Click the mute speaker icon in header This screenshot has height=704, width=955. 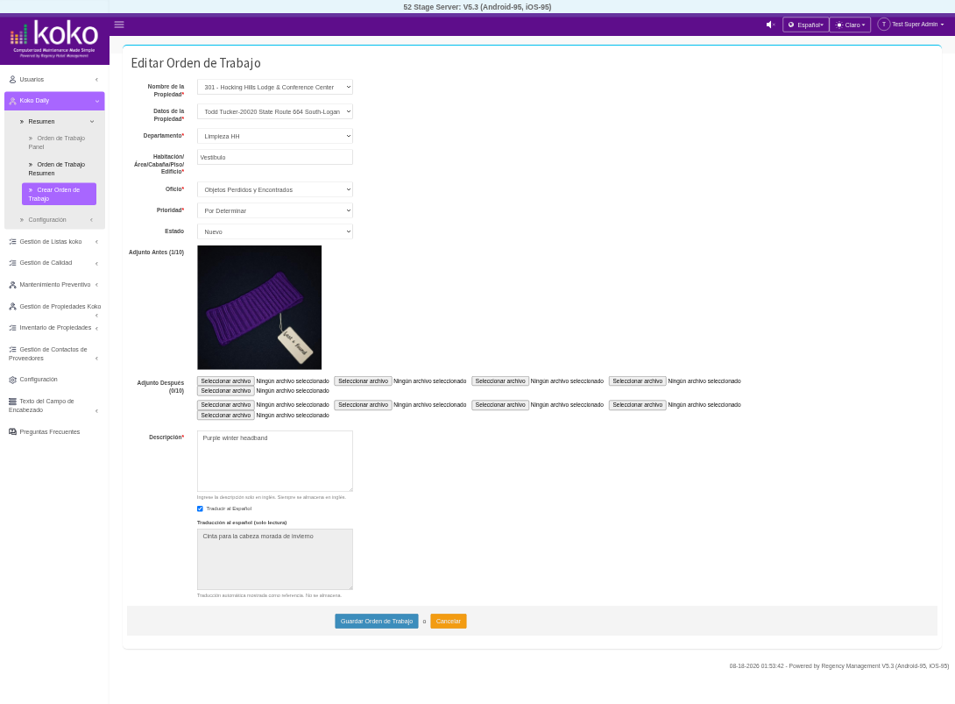click(x=770, y=25)
